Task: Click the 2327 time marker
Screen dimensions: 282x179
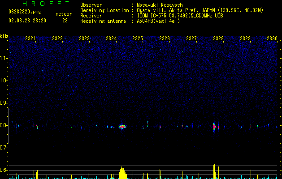Action: 191,38
